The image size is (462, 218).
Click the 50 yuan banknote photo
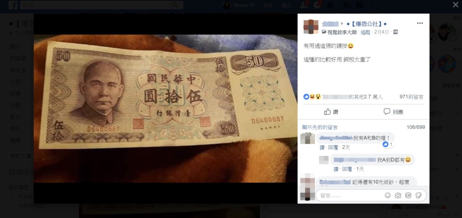tap(166, 109)
